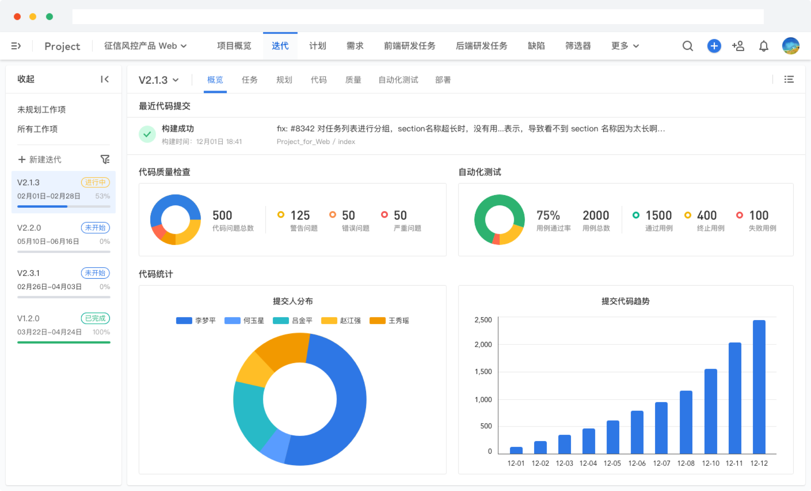Collapse the iteration sidebar with arrow icon

coord(104,79)
